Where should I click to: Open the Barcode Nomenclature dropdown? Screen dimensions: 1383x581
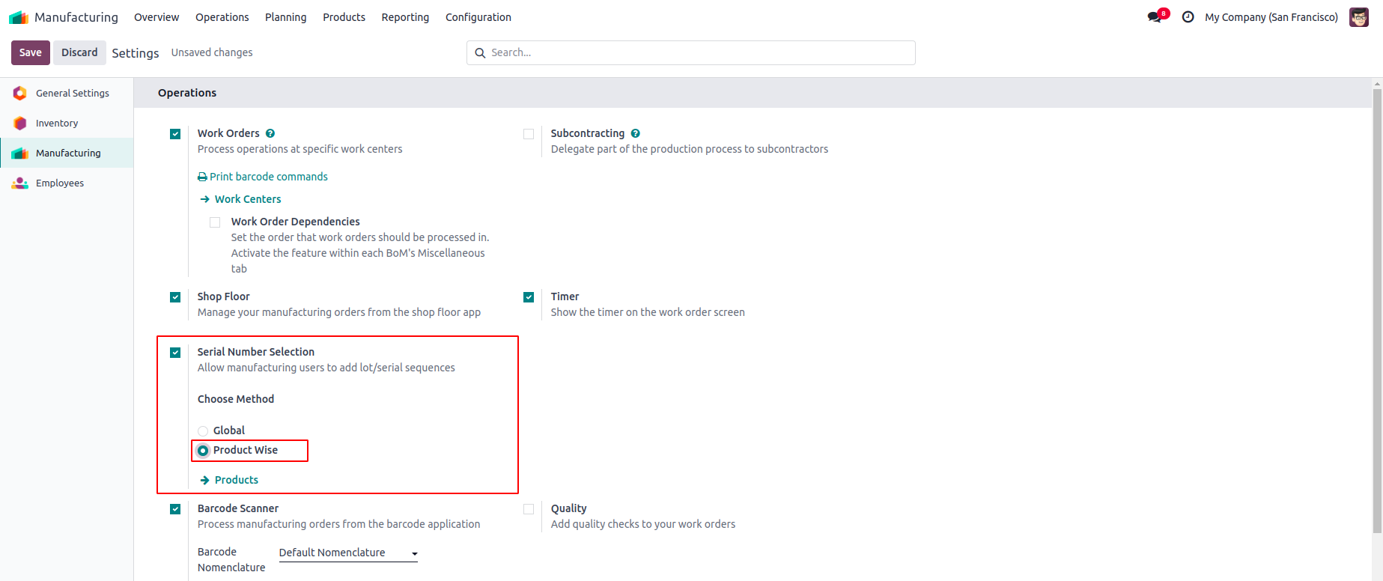click(x=348, y=553)
